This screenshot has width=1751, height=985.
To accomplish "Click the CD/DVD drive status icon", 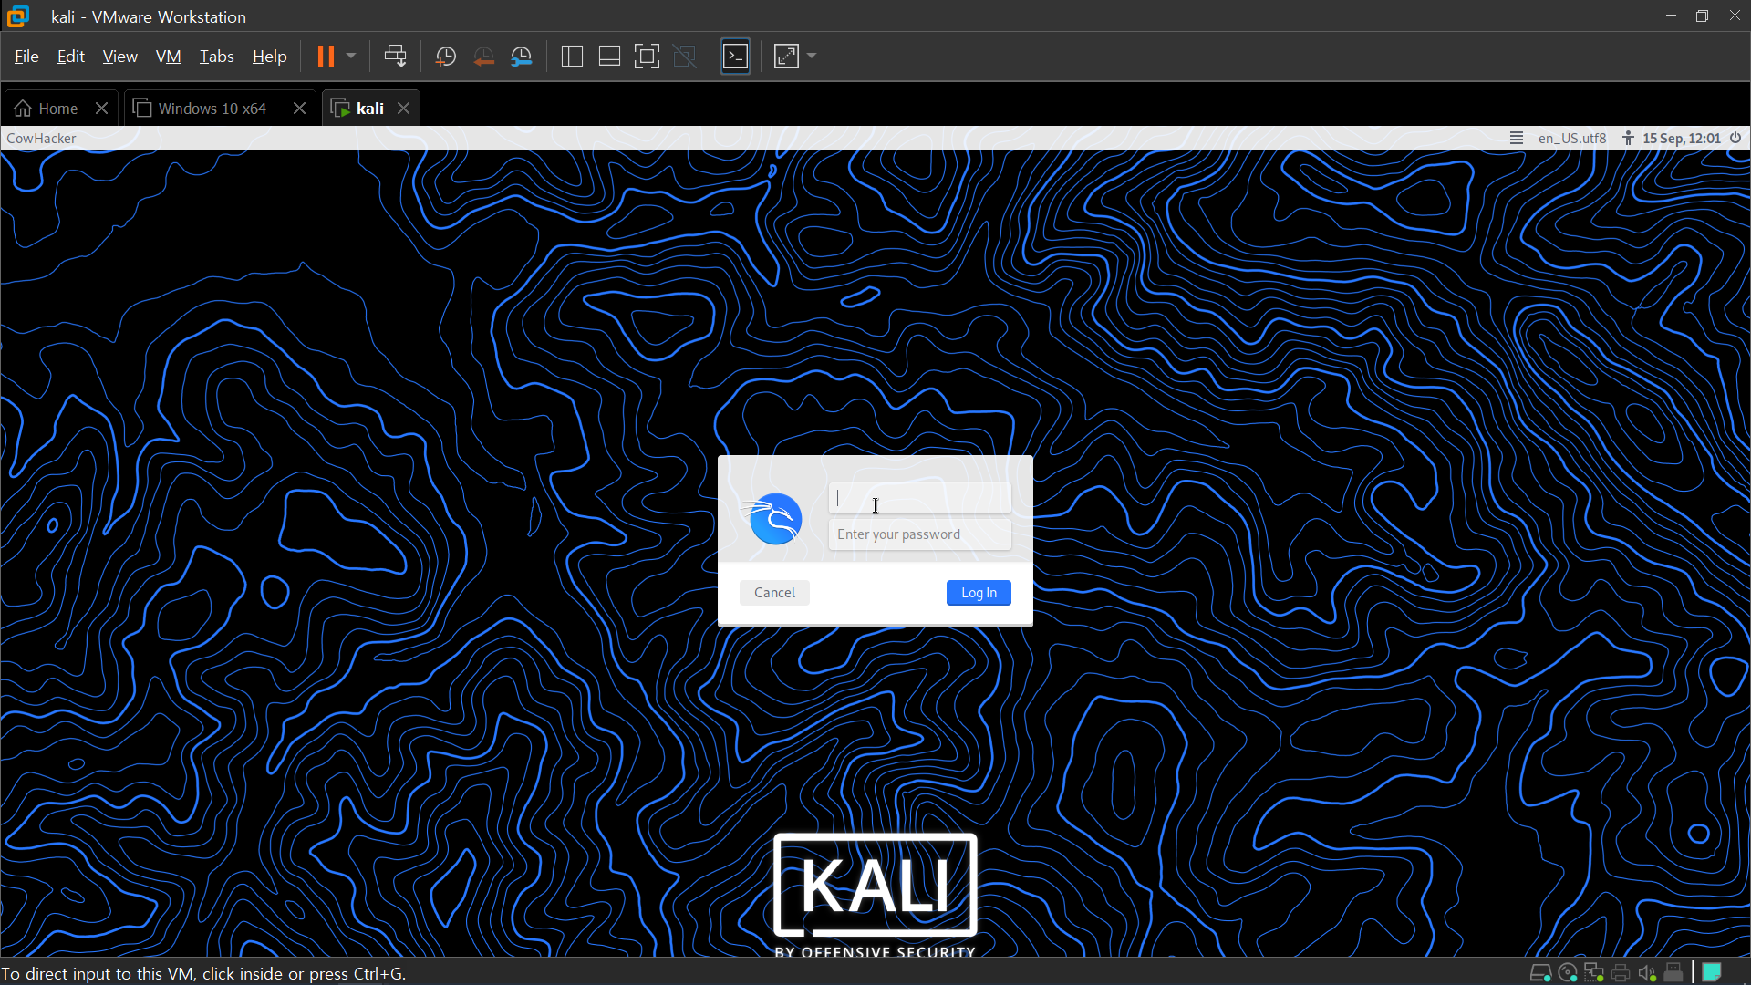I will (x=1567, y=973).
